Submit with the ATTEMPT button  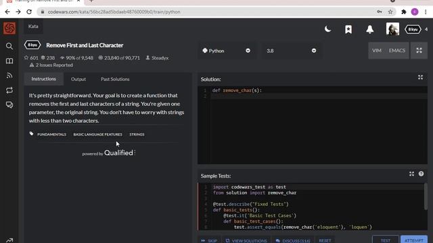[x=414, y=240]
